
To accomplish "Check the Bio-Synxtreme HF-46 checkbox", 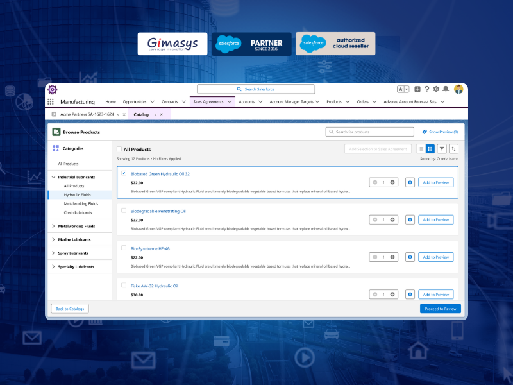I will pos(124,248).
